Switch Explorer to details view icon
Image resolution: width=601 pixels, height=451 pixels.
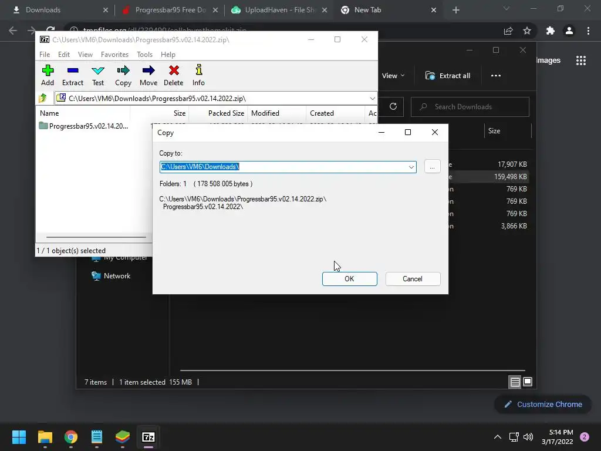(x=515, y=382)
